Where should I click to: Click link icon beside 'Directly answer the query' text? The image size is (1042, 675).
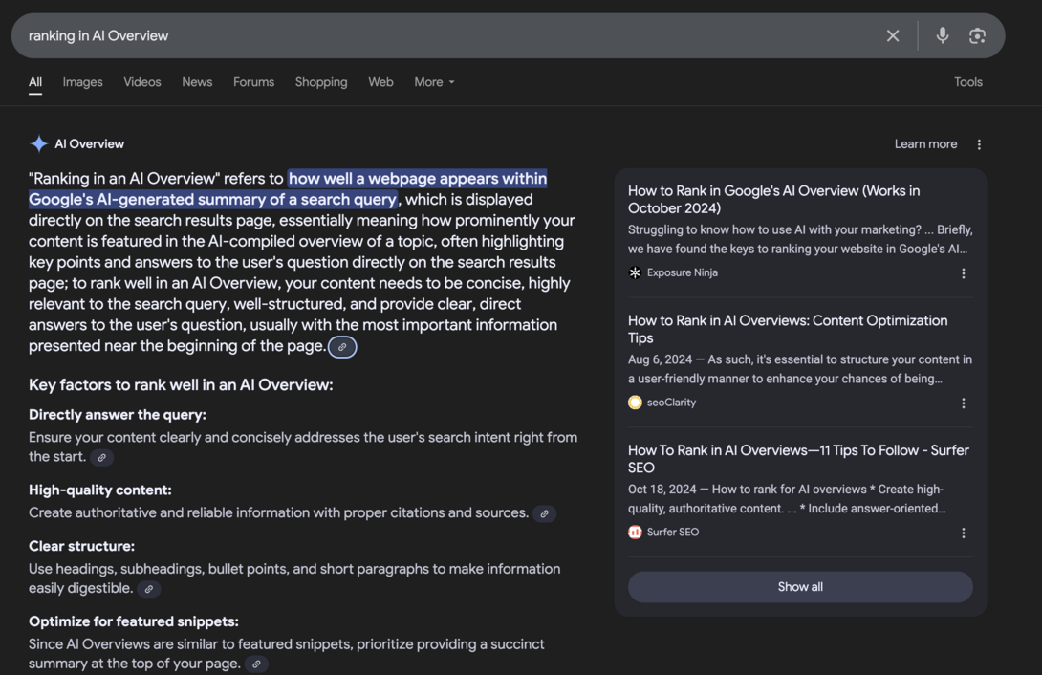pyautogui.click(x=102, y=458)
